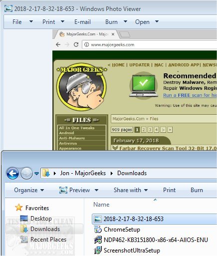This screenshot has width=217, height=256.
Task: Expand the Print dropdown arrow in Photo Viewer
Action: (x=62, y=21)
